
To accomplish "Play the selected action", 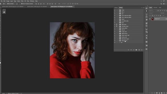I will pyautogui.click(x=134, y=50).
